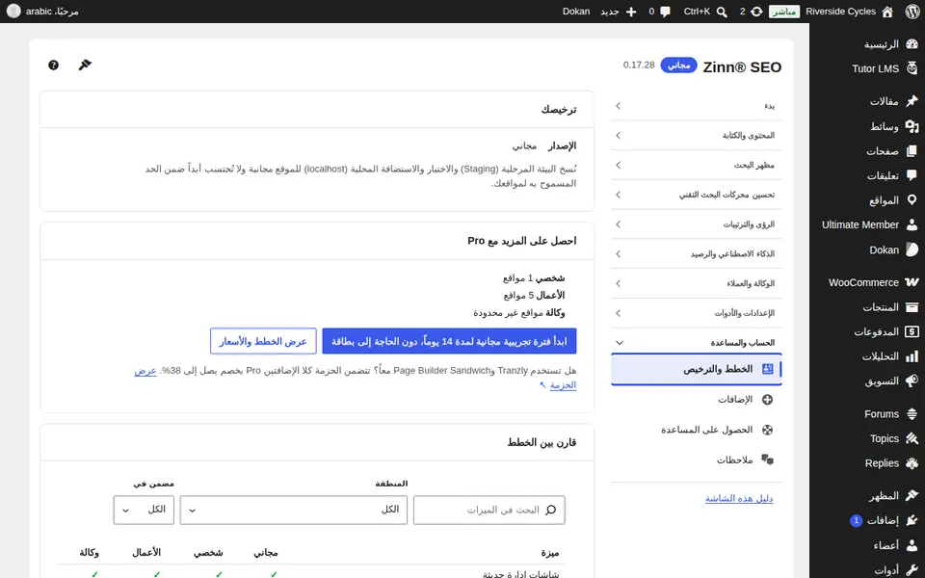Screen dimensions: 925x578
Task: Expand الذكاء الاصطناعي والرصيد section
Action: 697,253
